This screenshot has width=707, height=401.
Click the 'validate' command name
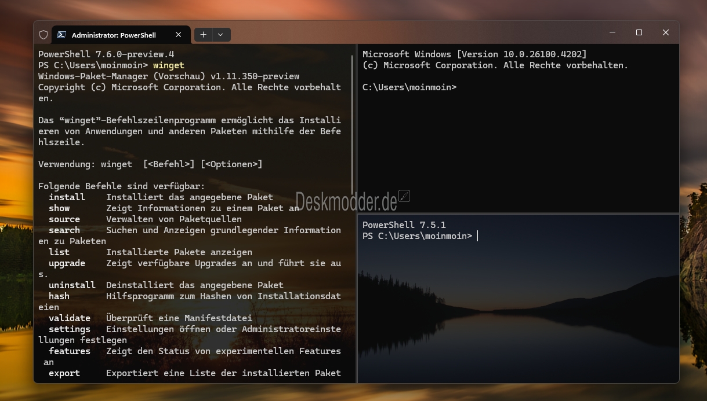pyautogui.click(x=70, y=318)
